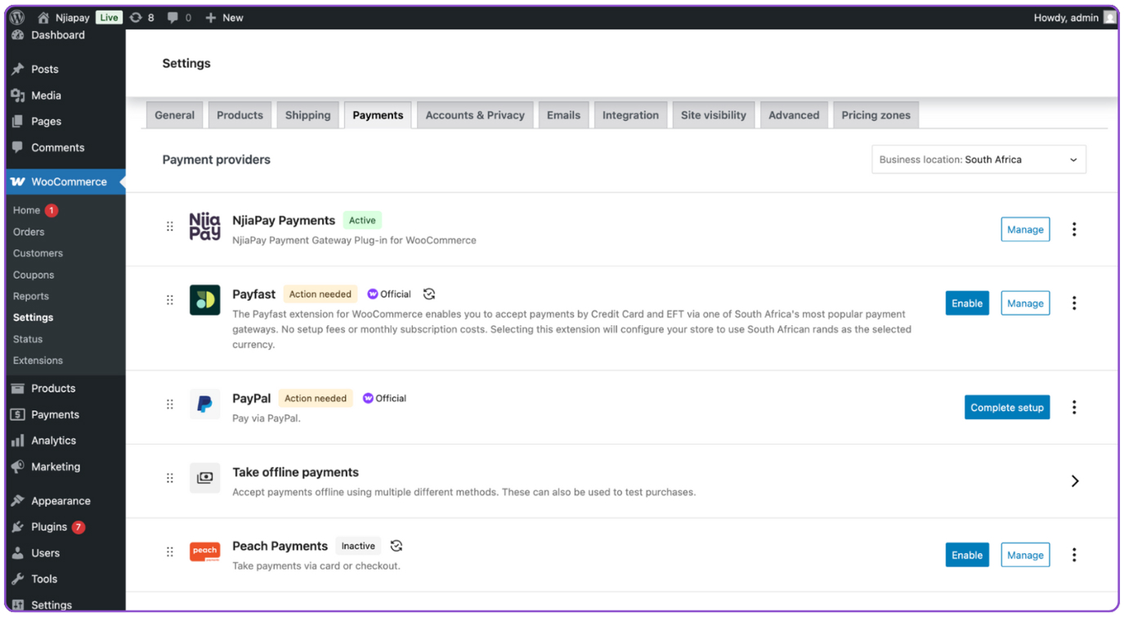The image size is (1124, 617).
Task: Grab the drag handle for Payfast
Action: [x=170, y=300]
